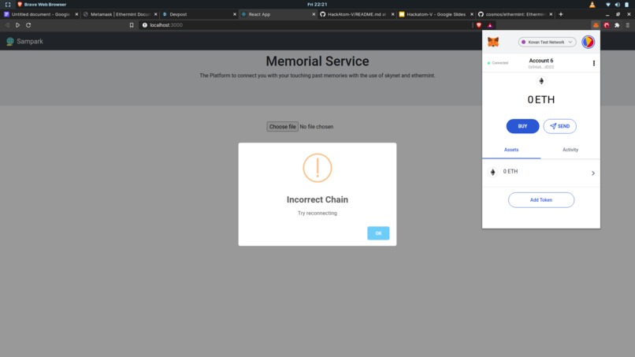
Task: Open the browser hamburger menu
Action: (x=628, y=25)
